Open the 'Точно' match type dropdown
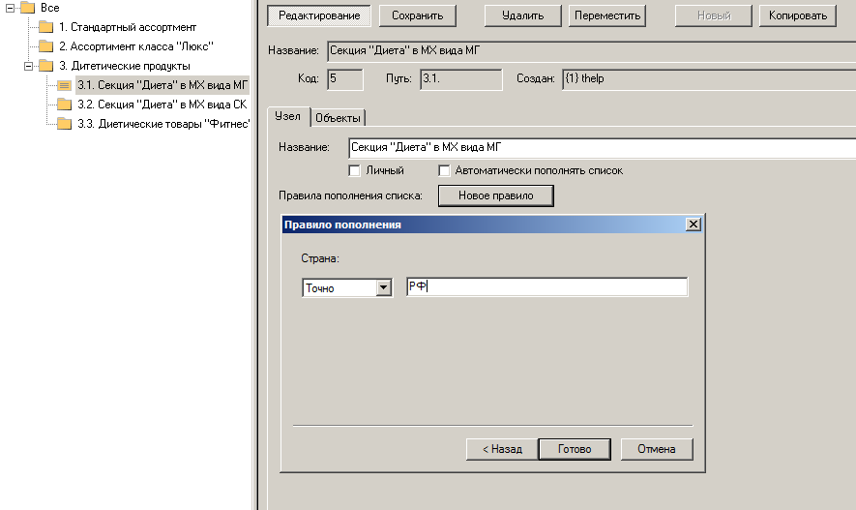The image size is (856, 510). click(384, 287)
